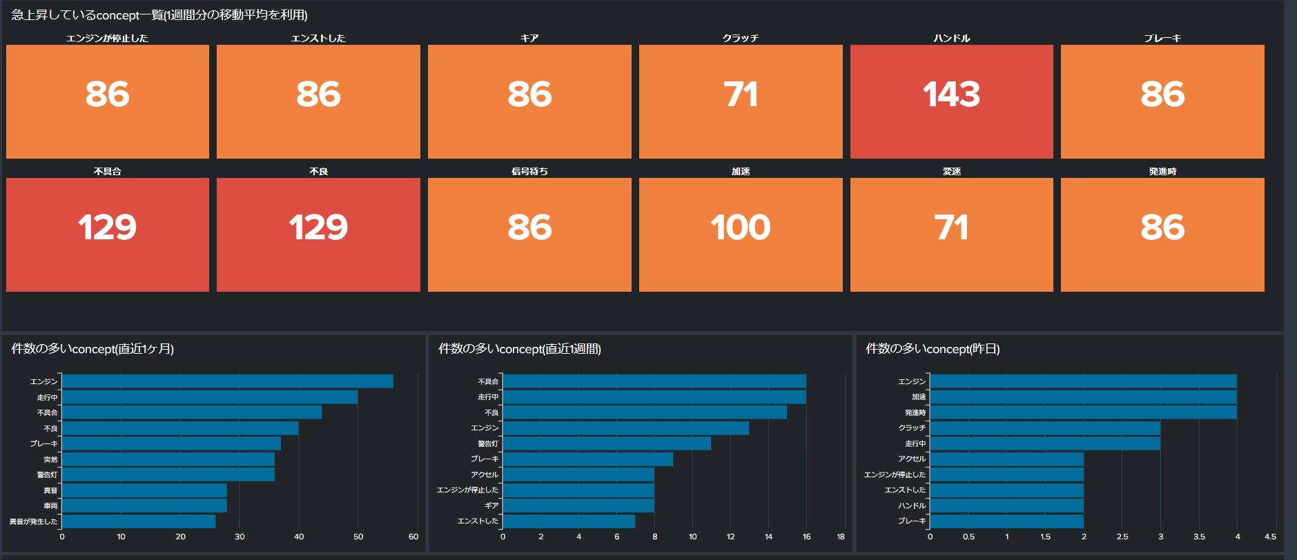
Task: Select the 走行中 bar in the 直近1週間 chart
Action: pos(654,397)
